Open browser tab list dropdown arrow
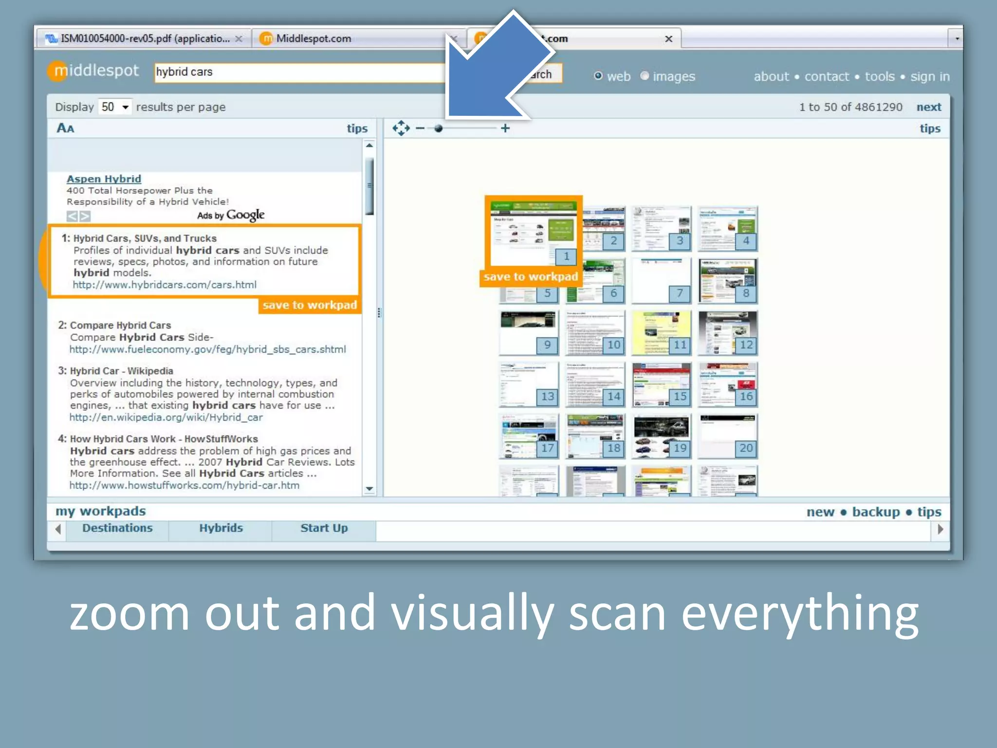Image resolution: width=997 pixels, height=748 pixels. click(x=957, y=38)
